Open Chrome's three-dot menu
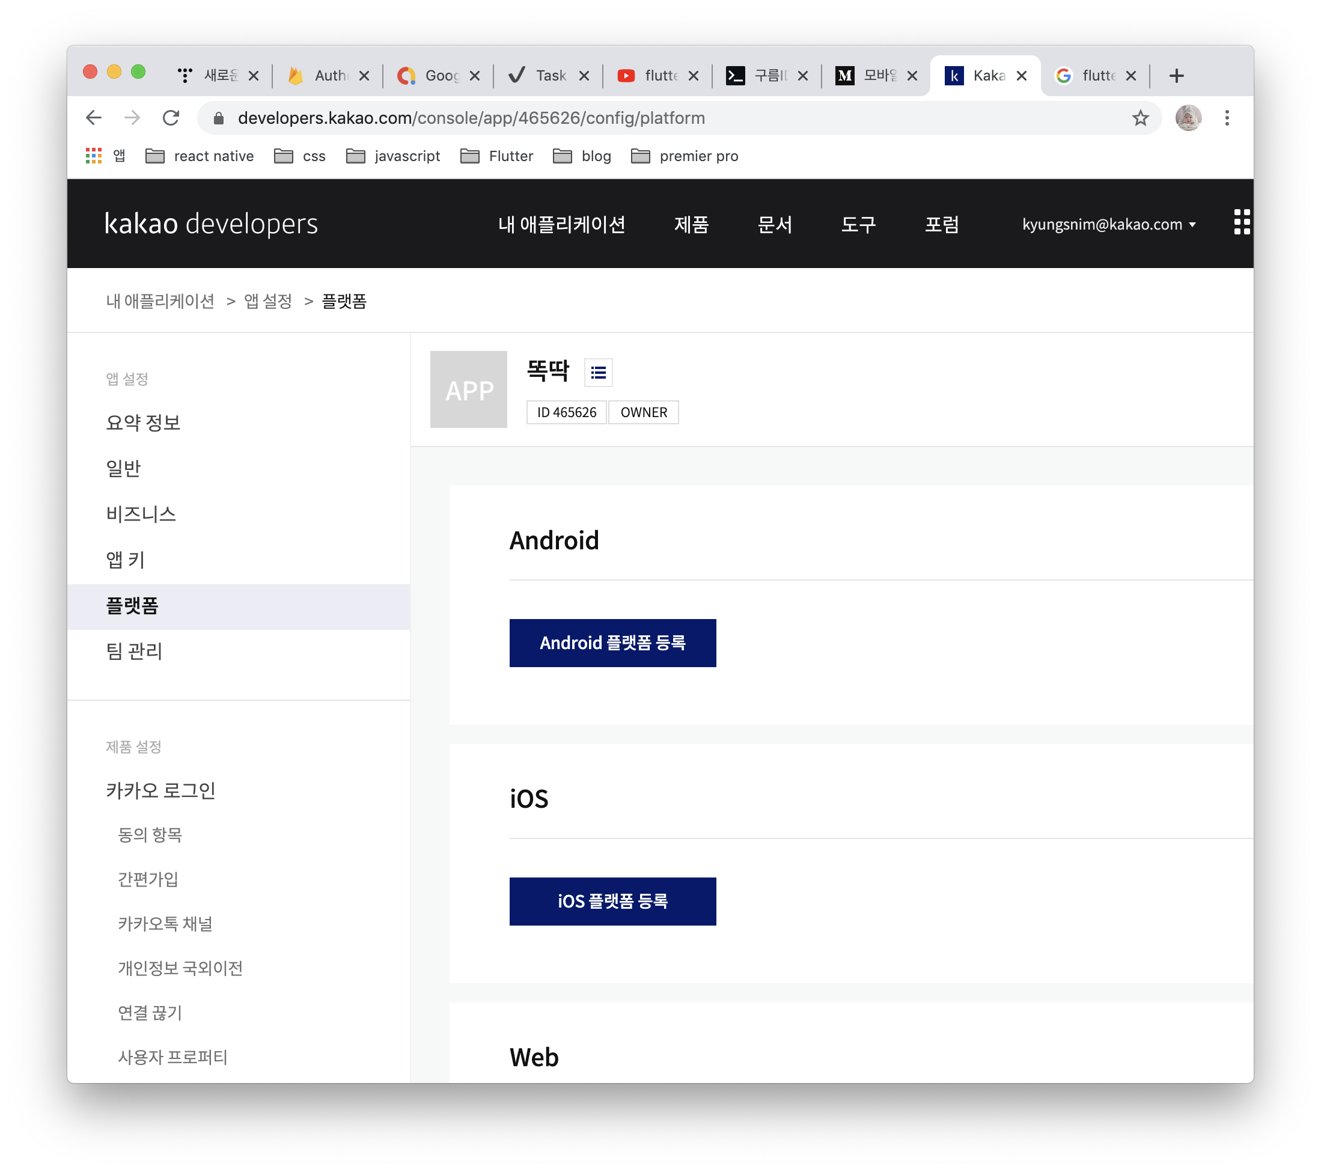The image size is (1321, 1172). pos(1227,118)
